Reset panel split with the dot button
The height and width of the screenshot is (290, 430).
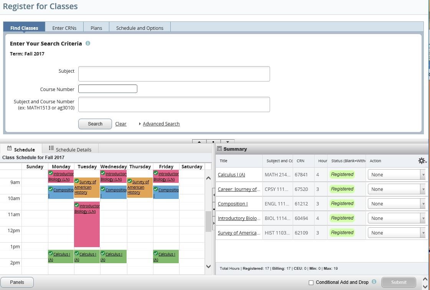tap(213, 142)
